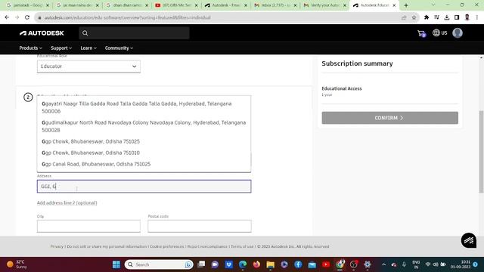
Task: Choose Gp Chowk Bhubaneswar 751010 suggestion
Action: pos(144,153)
